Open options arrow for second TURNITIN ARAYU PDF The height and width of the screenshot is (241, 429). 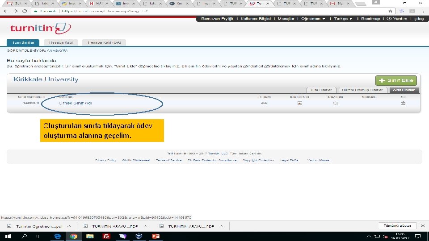click(221, 226)
